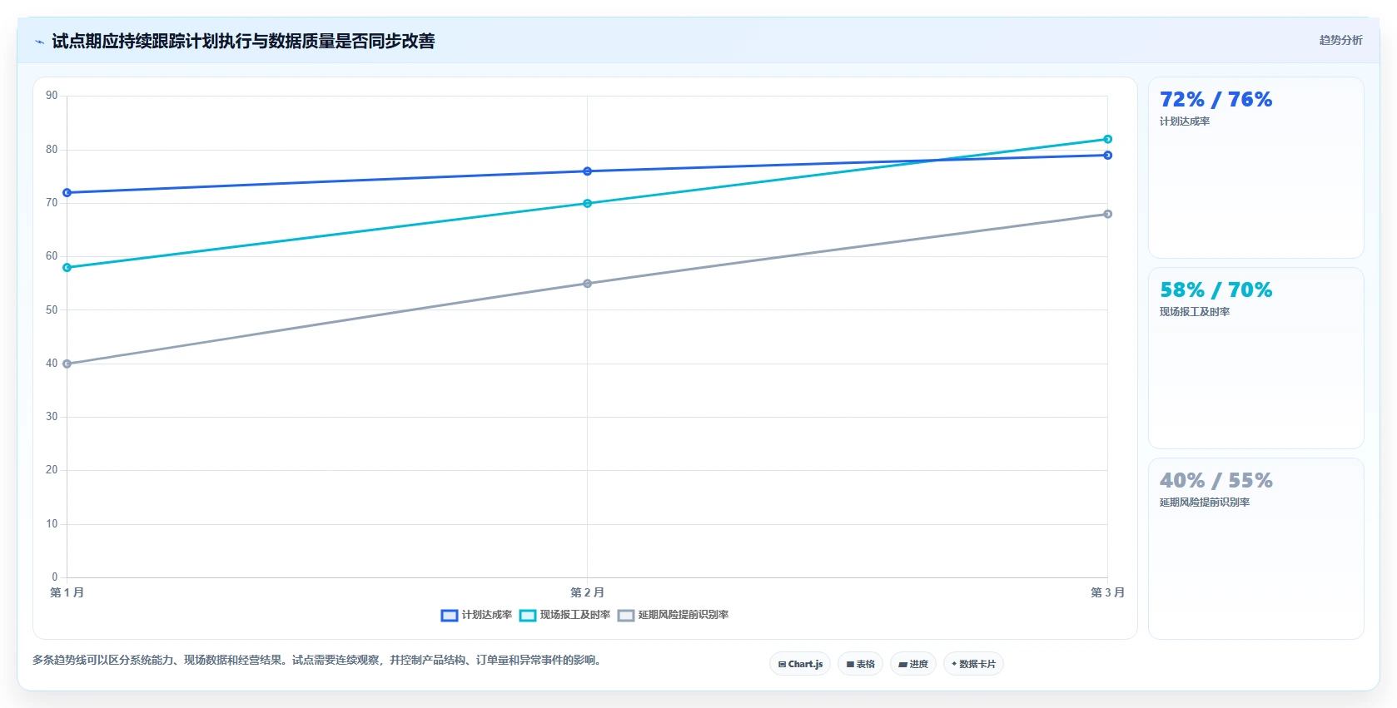Screen dimensions: 1397x708
Task: Click the 延期风险提前识别率 caption in third card
Action: (1205, 503)
